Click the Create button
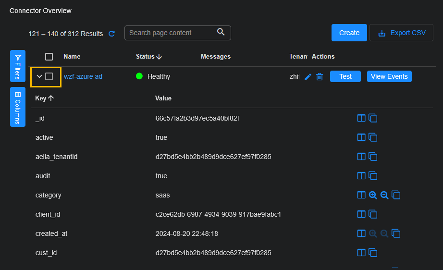 pos(349,33)
